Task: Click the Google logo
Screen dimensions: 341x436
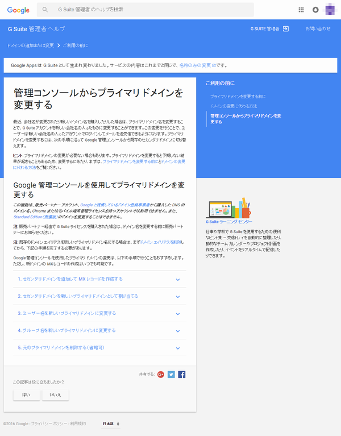Action: tap(18, 10)
